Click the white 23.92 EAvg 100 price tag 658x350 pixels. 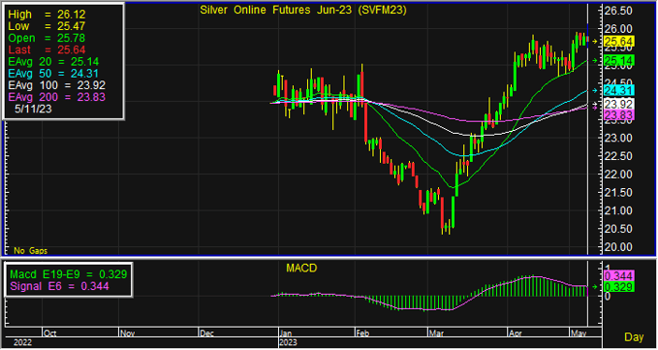point(618,105)
